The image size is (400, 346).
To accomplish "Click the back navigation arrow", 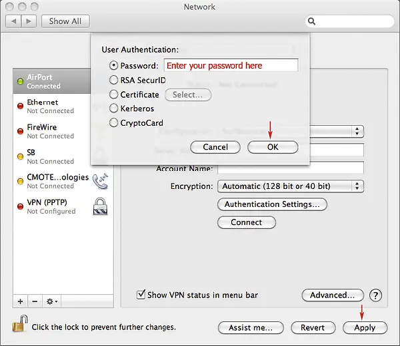I will [x=13, y=21].
